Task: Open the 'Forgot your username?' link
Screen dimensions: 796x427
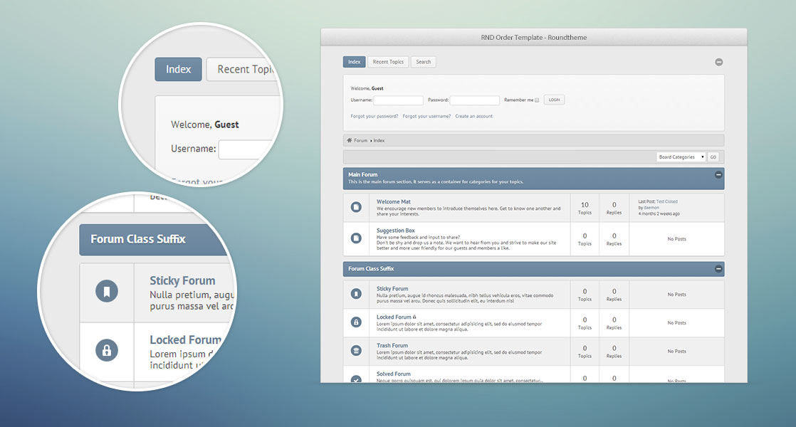Action: click(x=426, y=116)
